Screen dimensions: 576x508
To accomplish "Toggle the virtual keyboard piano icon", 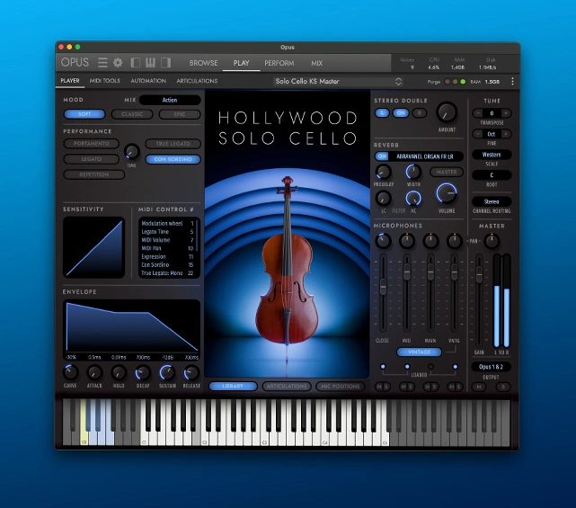I will pyautogui.click(x=150, y=63).
